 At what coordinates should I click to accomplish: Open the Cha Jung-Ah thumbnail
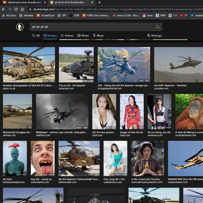[x=115, y=158]
